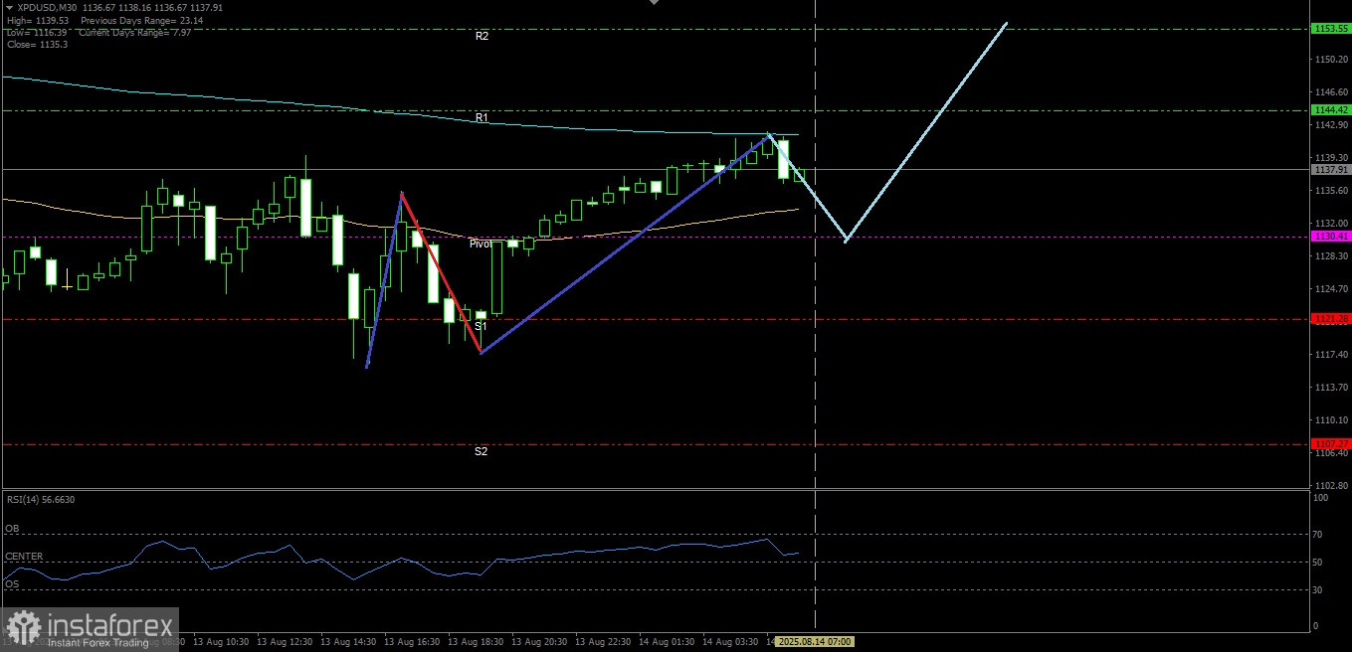Click the current price 1137.91 label

pyautogui.click(x=1330, y=170)
